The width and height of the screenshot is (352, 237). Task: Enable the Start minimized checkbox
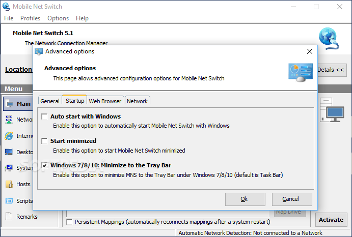tap(44, 141)
